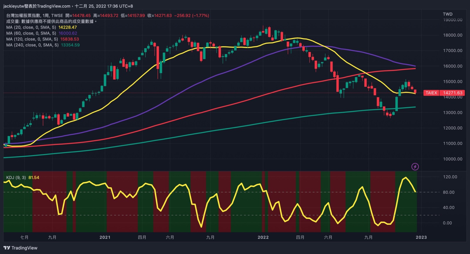Click the purple lightning bolt icon
This screenshot has width=470, height=254.
pos(415,167)
